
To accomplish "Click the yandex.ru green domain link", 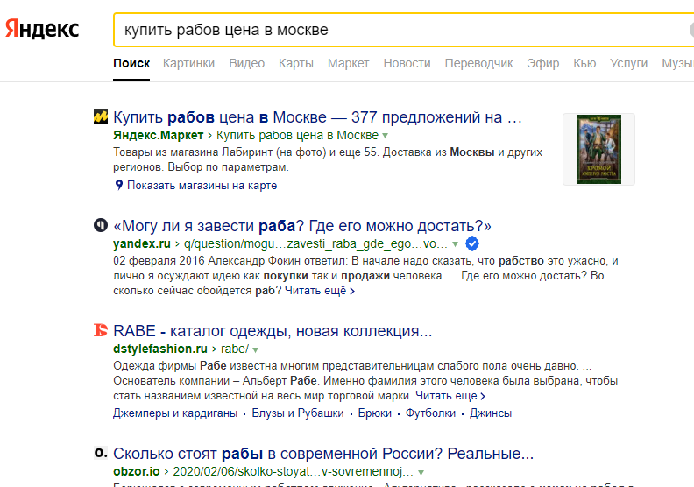I will pyautogui.click(x=142, y=243).
